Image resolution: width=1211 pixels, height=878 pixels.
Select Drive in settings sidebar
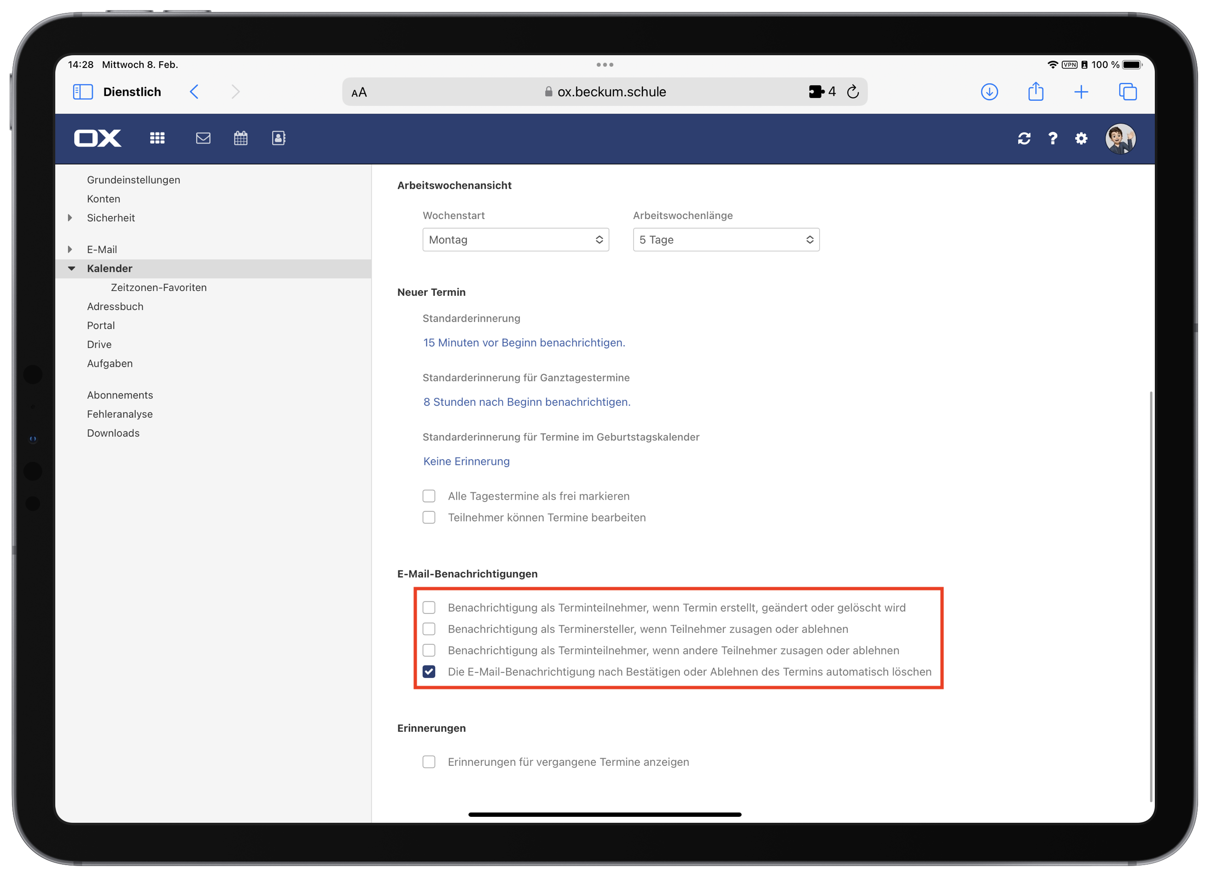pyautogui.click(x=99, y=344)
